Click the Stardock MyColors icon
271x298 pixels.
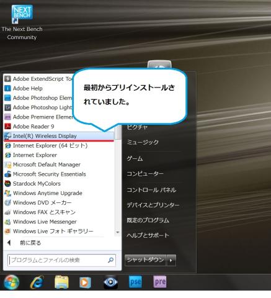[x=7, y=184]
